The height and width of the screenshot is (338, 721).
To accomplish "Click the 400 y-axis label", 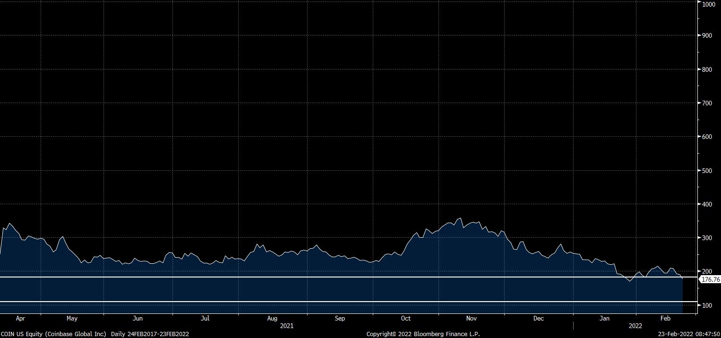I will point(707,204).
